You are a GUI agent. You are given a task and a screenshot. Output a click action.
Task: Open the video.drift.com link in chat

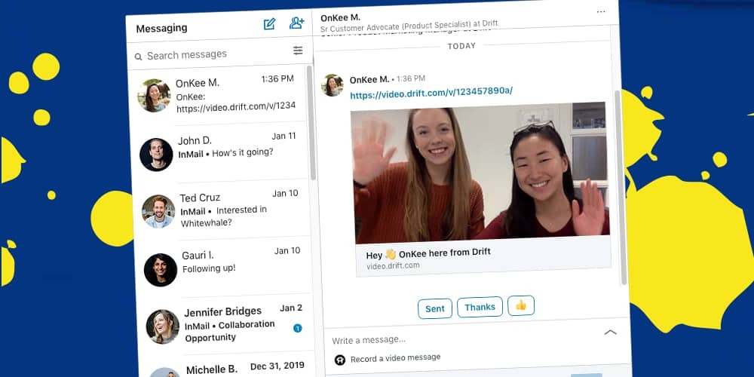click(x=431, y=92)
